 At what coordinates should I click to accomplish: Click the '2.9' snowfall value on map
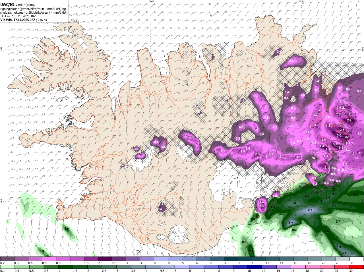pos(349,120)
